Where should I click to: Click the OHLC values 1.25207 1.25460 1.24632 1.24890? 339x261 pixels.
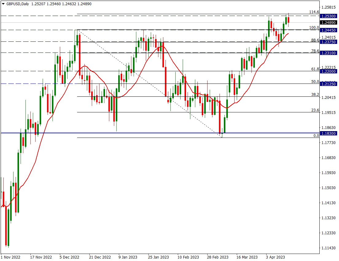click(x=61, y=4)
